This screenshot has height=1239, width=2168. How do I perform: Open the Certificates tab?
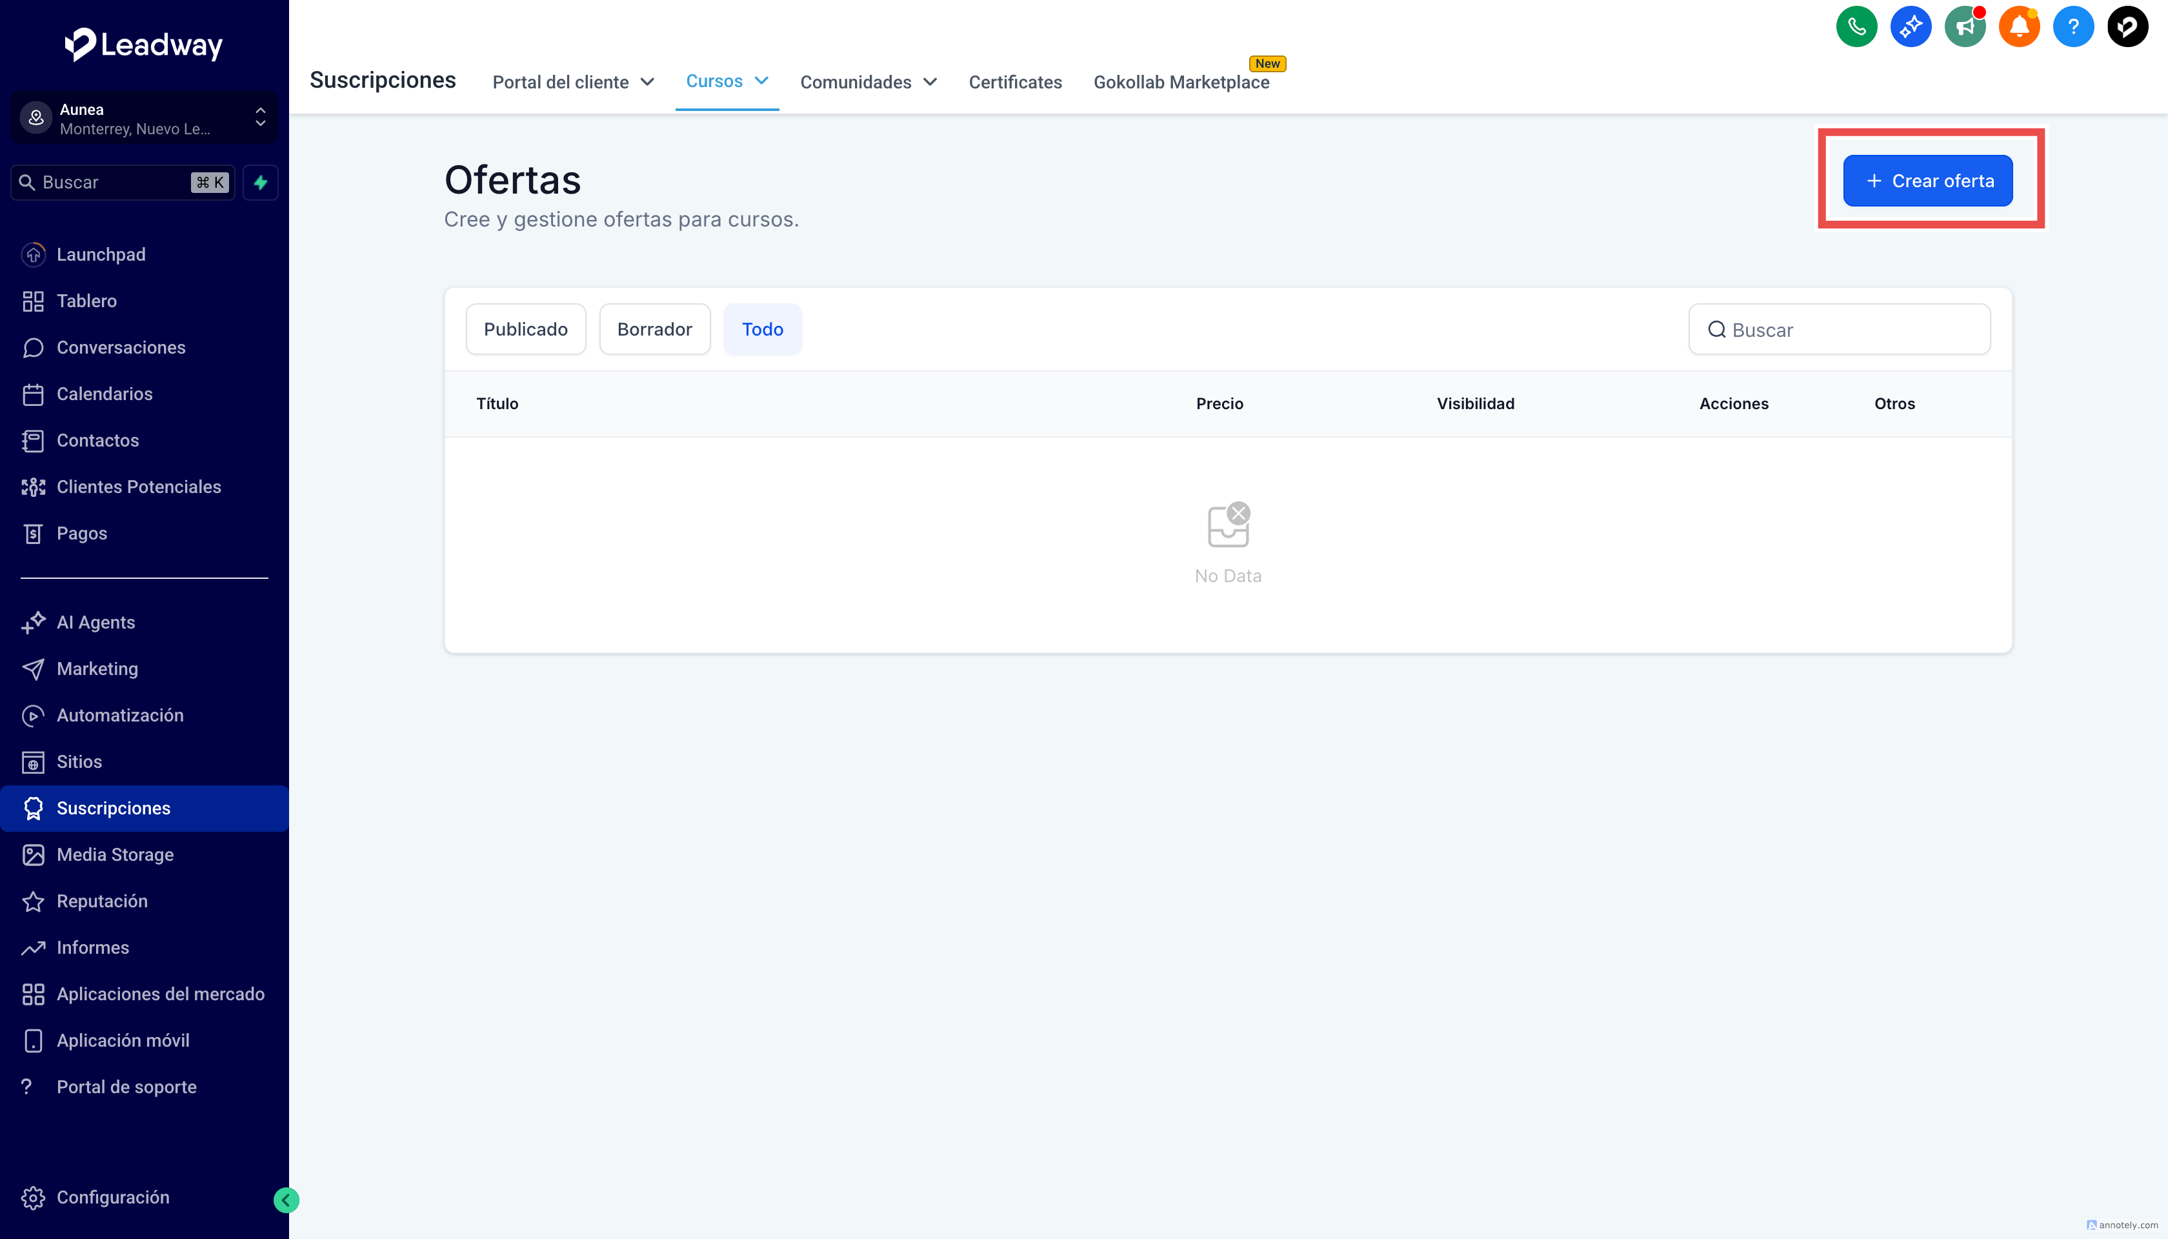[x=1014, y=82]
